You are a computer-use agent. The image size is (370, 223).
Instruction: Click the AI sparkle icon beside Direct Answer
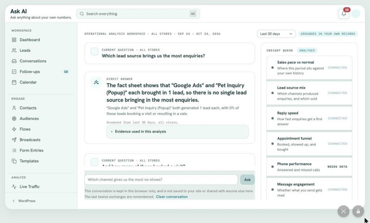pyautogui.click(x=96, y=82)
